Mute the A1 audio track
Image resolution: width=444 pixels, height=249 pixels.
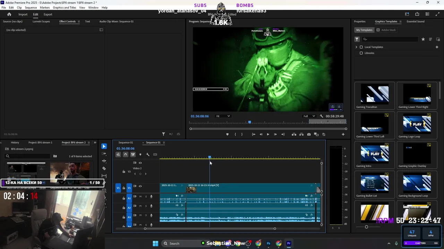point(140,197)
